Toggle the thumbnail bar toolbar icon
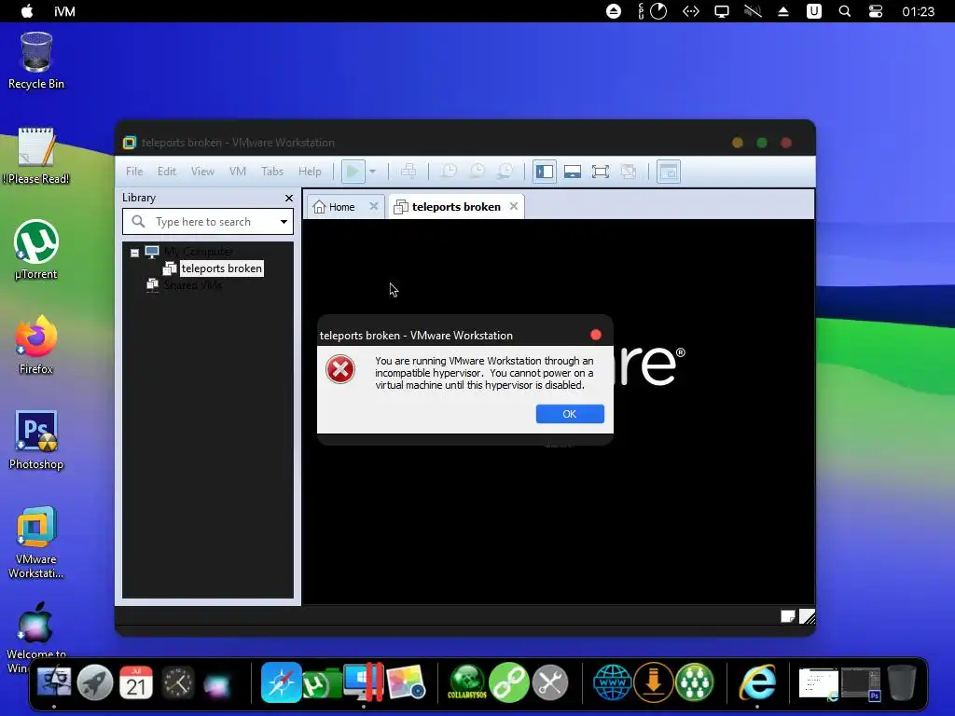The image size is (955, 716). (573, 172)
